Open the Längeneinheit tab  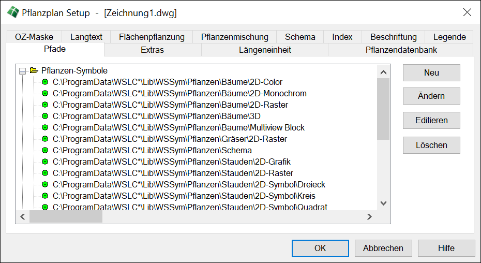pyautogui.click(x=265, y=50)
